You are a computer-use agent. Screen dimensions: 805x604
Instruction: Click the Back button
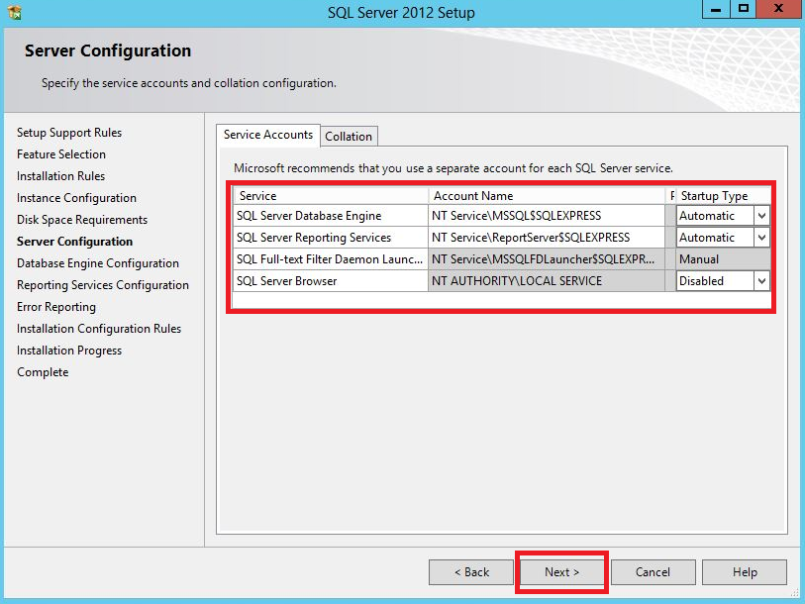[471, 572]
